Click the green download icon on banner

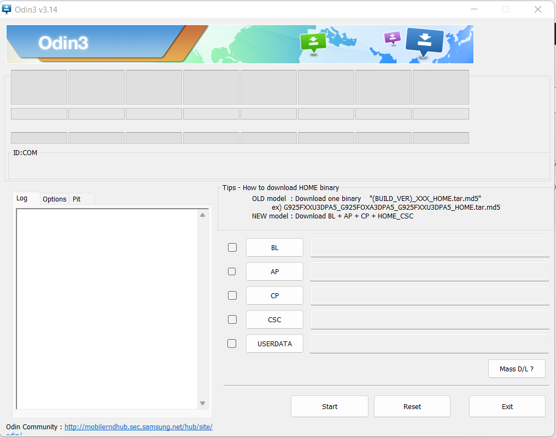[313, 42]
